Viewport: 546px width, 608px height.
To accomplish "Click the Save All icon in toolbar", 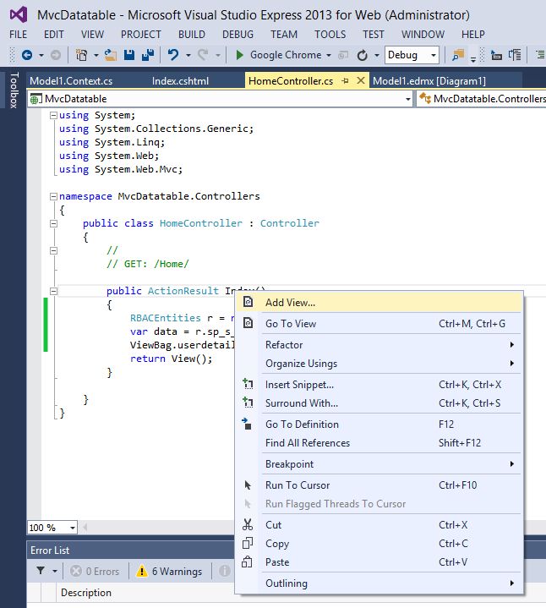I will [x=149, y=55].
